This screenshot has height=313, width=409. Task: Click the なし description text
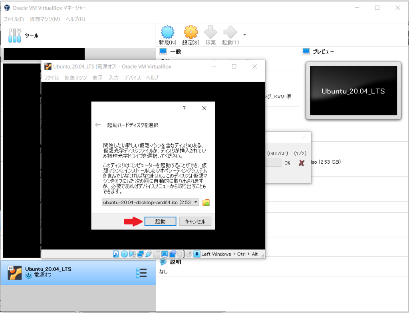pyautogui.click(x=163, y=272)
